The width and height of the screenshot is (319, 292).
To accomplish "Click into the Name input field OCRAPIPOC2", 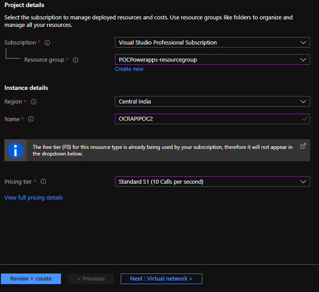I will tap(203, 119).
